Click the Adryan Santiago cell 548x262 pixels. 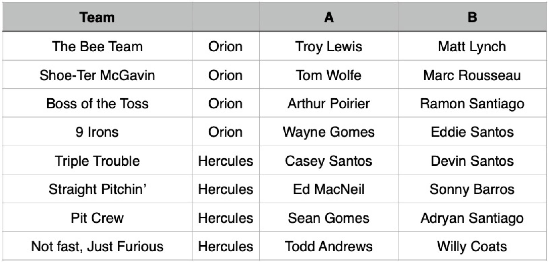click(472, 218)
